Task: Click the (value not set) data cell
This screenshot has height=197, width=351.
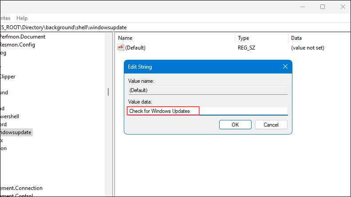Action: click(308, 48)
